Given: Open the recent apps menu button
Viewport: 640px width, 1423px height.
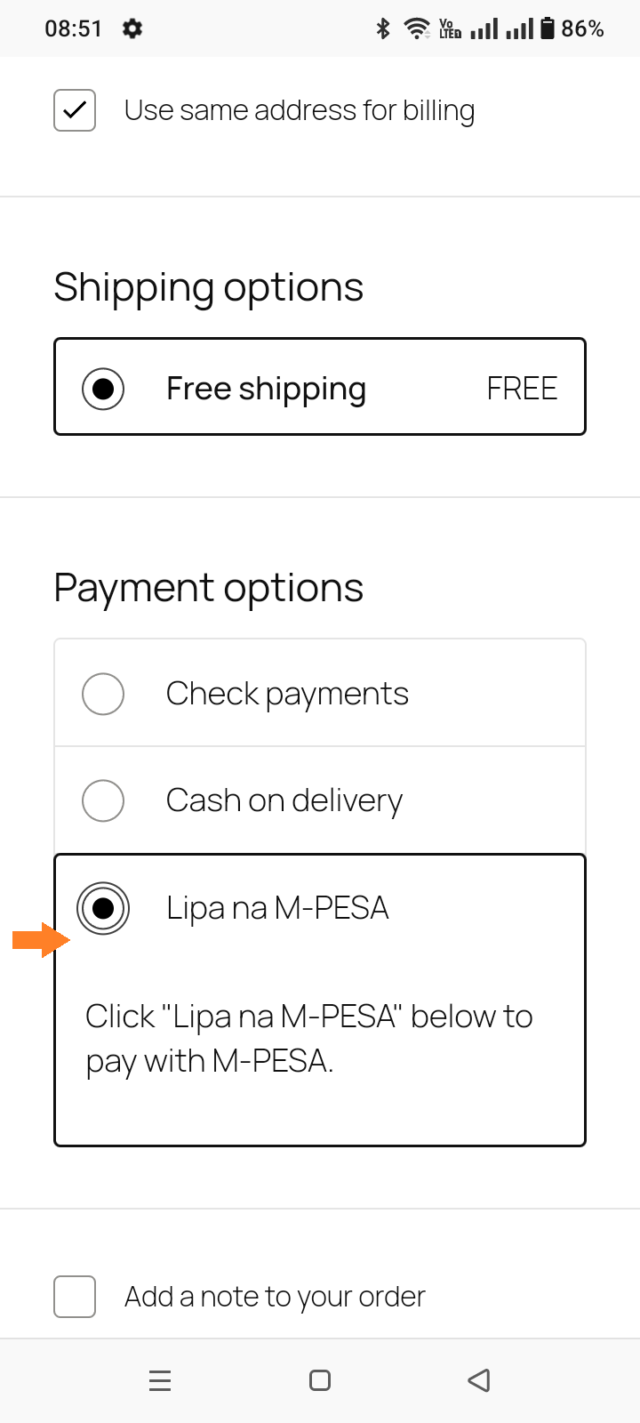Looking at the screenshot, I should click(160, 1380).
